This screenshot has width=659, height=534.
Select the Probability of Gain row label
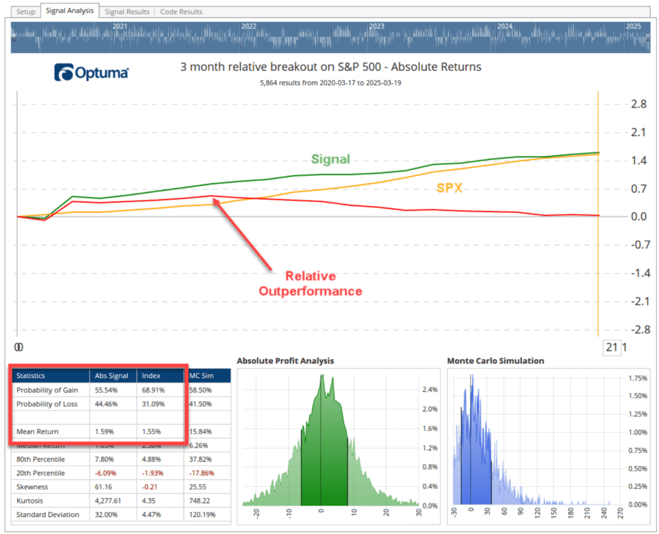[x=47, y=390]
